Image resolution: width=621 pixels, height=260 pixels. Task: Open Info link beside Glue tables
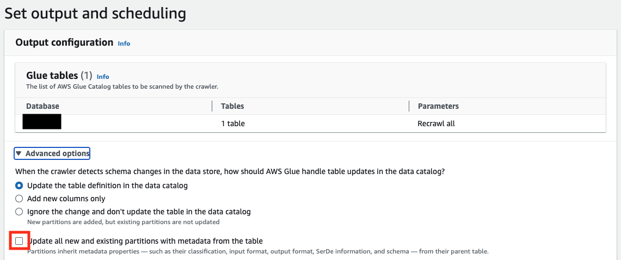pos(103,77)
